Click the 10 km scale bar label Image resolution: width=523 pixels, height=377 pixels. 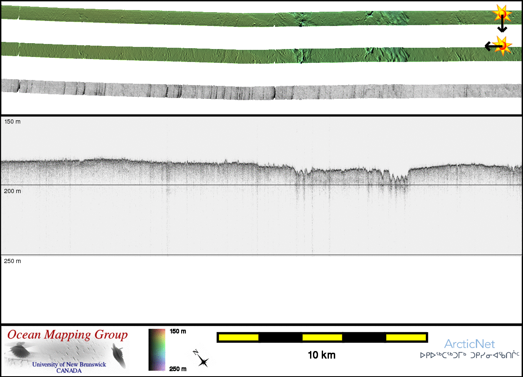click(x=321, y=355)
